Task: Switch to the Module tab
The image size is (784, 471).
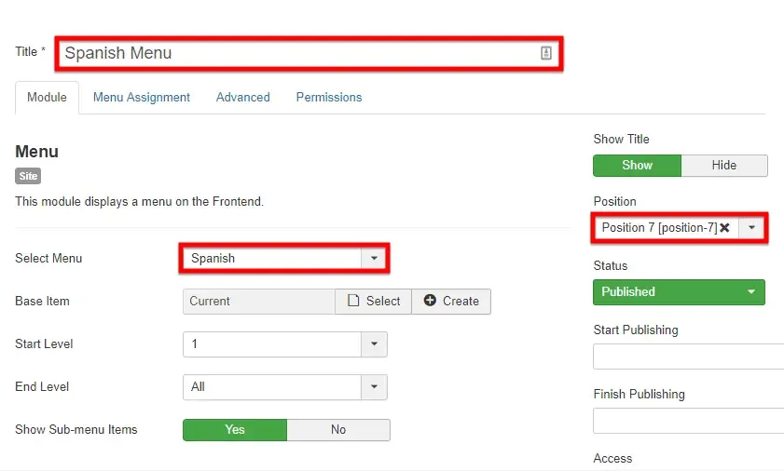Action: [x=47, y=98]
